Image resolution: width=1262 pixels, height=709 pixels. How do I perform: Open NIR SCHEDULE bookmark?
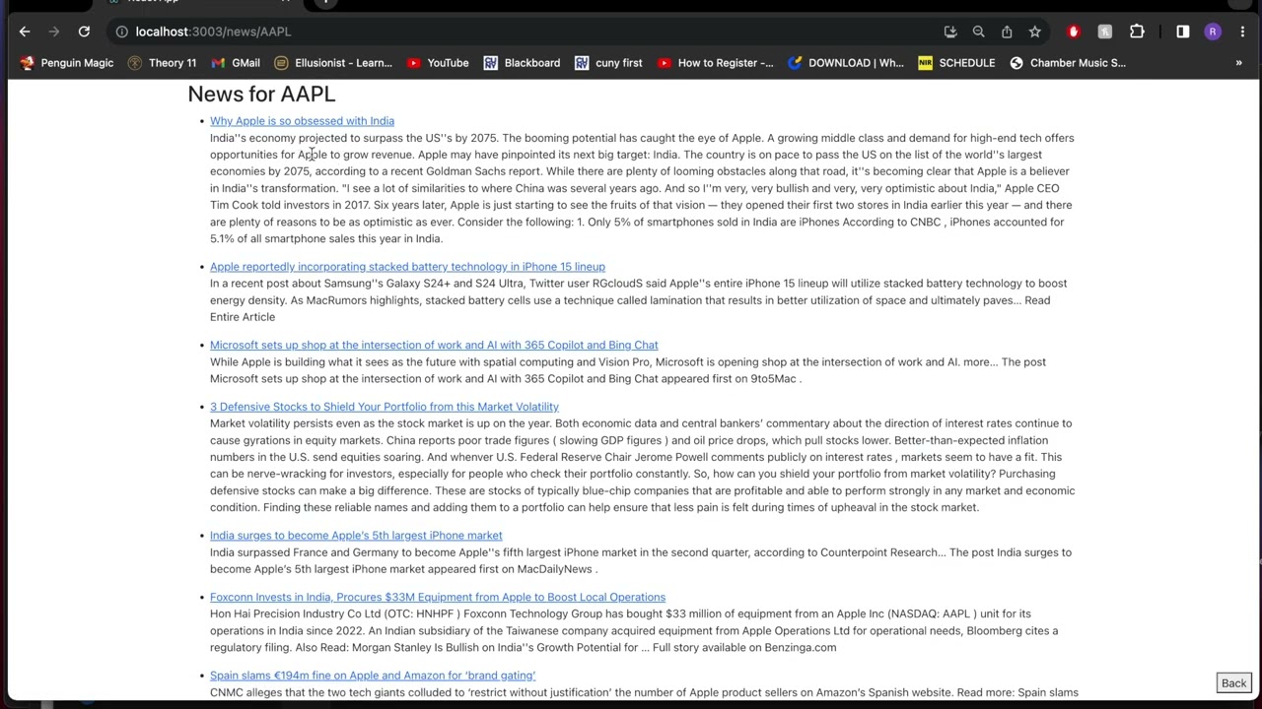tap(956, 63)
